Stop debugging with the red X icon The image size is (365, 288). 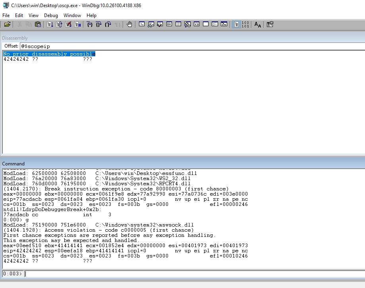point(68,25)
